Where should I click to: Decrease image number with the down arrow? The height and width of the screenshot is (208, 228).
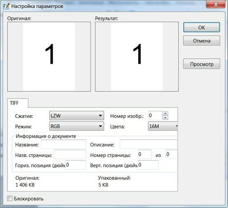tap(165, 118)
